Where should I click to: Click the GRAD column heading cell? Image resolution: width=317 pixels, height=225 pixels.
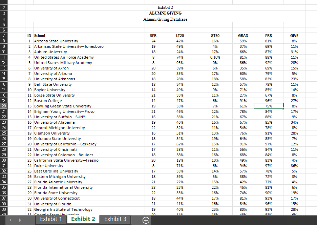pos(243,36)
